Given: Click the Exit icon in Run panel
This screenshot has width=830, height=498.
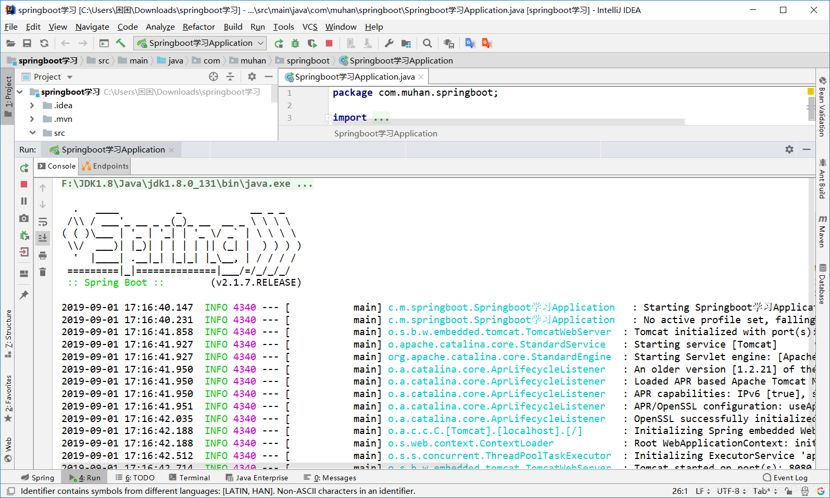Looking at the screenshot, I should tap(24, 252).
